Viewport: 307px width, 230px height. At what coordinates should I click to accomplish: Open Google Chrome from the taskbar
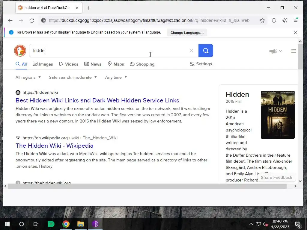point(66,224)
